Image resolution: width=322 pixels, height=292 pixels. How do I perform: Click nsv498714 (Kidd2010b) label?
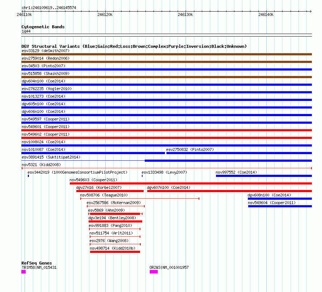pos(113,248)
